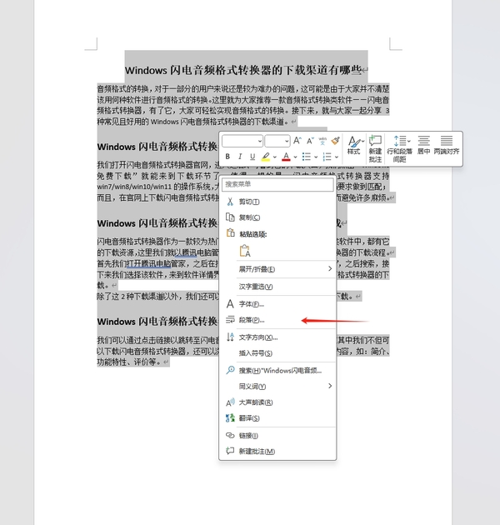The image size is (500, 525).
Task: Apply red font color
Action: point(286,157)
